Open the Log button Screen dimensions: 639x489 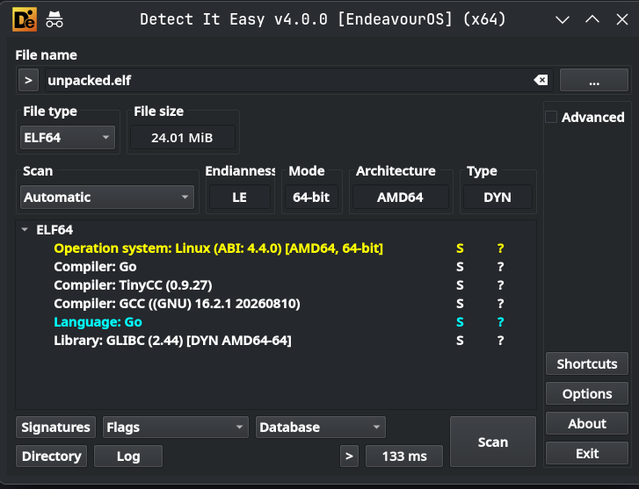128,456
